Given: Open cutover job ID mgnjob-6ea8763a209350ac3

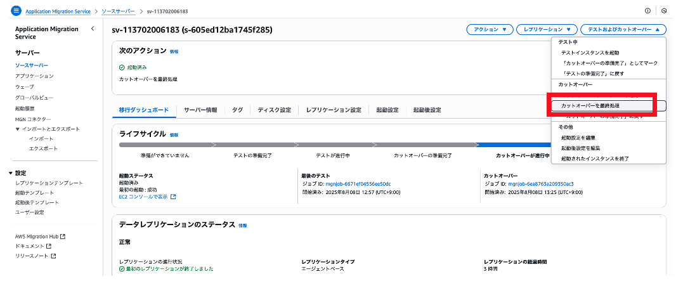Looking at the screenshot, I should point(541,184).
